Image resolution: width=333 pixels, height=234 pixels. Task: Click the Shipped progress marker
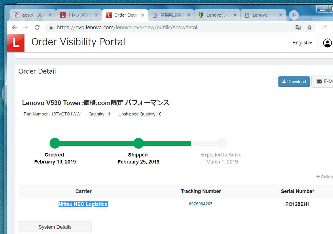[x=138, y=143]
